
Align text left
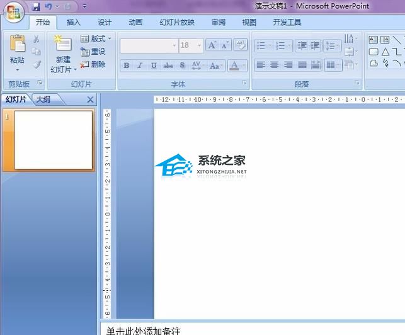[261, 65]
